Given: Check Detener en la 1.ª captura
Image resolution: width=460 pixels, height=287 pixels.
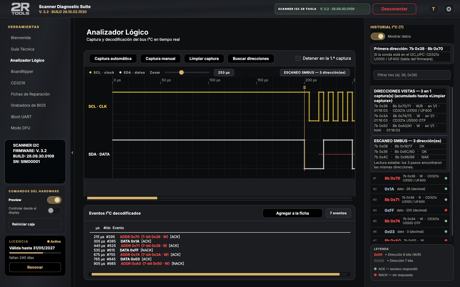Looking at the screenshot, I should point(298,58).
